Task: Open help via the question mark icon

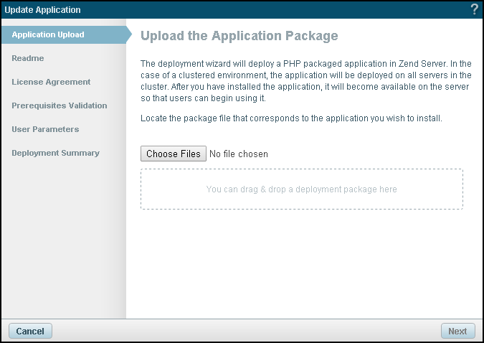Action: point(474,10)
